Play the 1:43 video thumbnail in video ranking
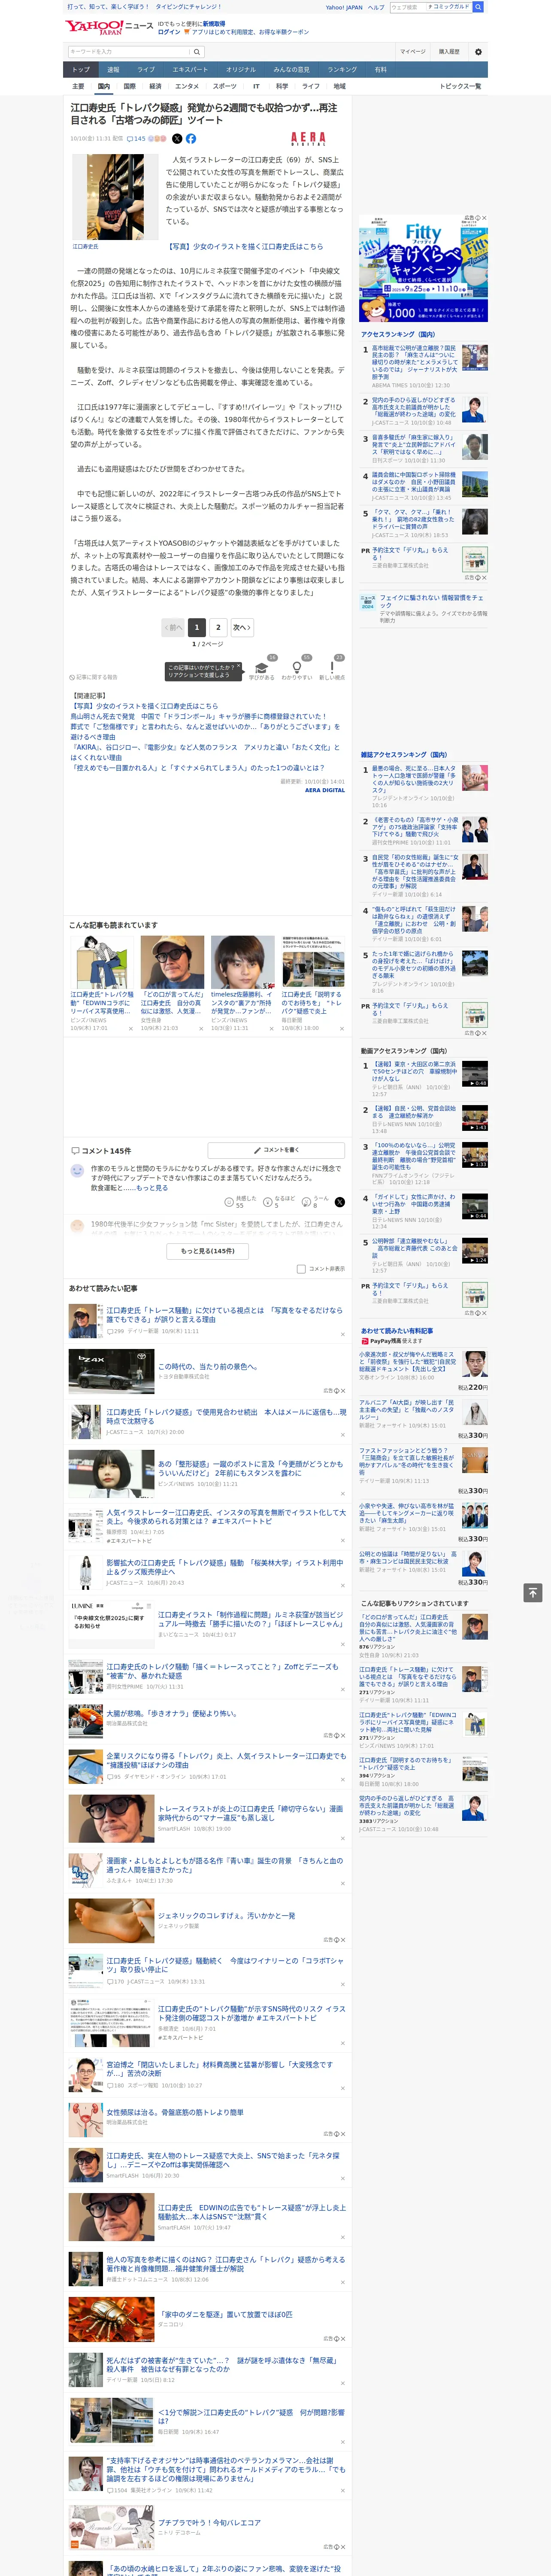 pyautogui.click(x=474, y=1118)
